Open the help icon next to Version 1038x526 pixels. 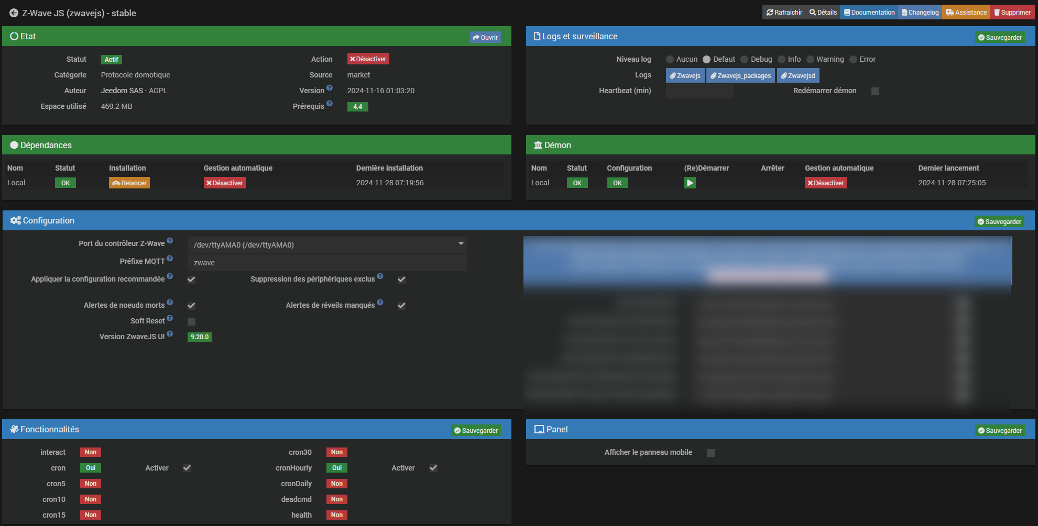coord(330,88)
